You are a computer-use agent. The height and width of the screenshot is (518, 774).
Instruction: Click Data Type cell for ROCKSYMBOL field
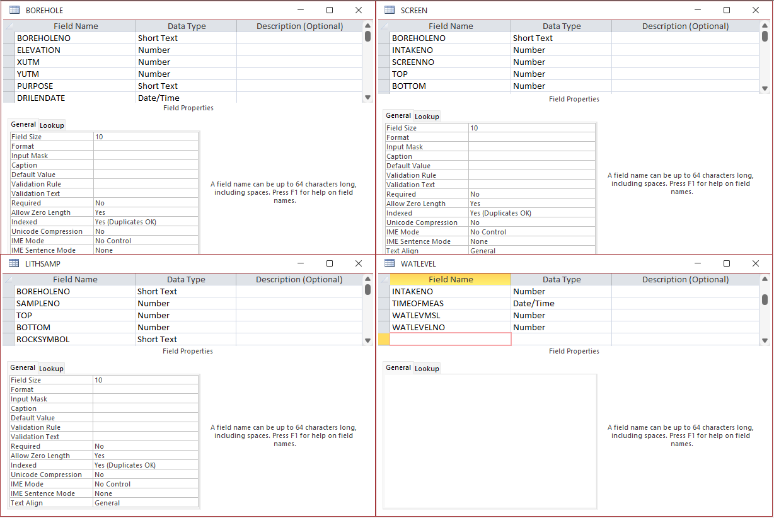coord(185,339)
